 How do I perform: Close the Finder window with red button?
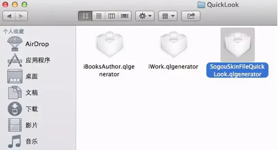[x=5, y=4]
